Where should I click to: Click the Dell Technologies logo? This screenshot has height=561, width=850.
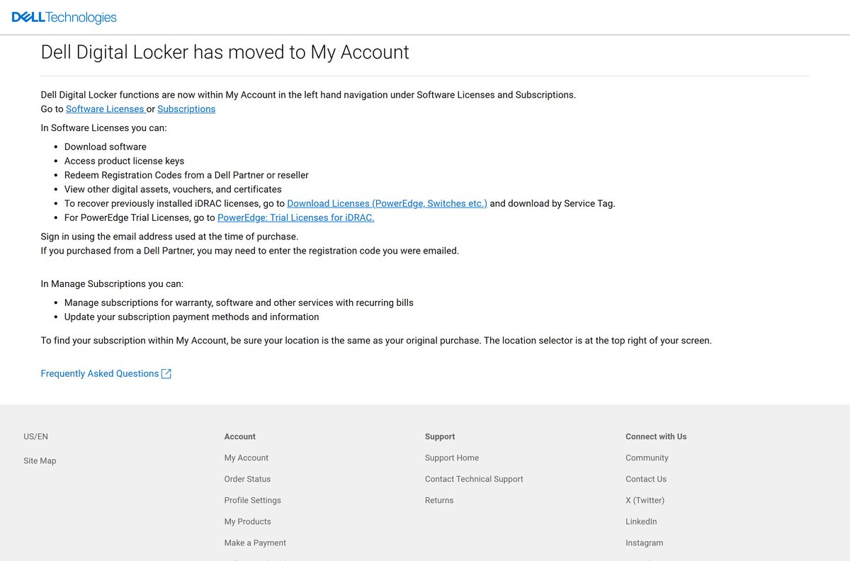pos(64,18)
